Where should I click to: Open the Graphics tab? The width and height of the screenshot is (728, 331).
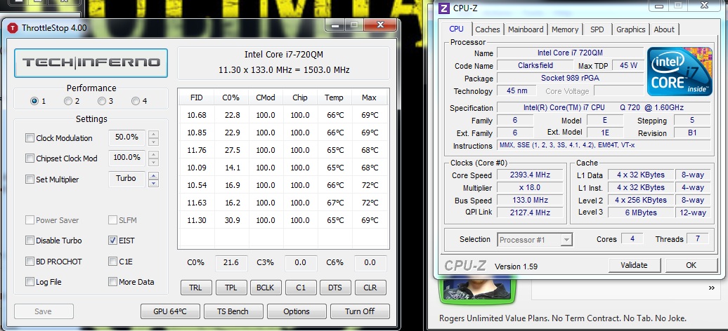pos(630,29)
